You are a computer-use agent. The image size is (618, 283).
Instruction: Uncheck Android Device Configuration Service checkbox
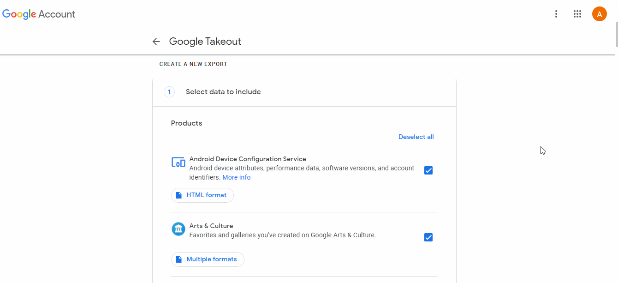tap(428, 170)
